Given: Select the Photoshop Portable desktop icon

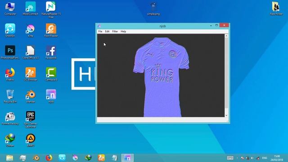Looking at the screenshot, I should (10, 52).
